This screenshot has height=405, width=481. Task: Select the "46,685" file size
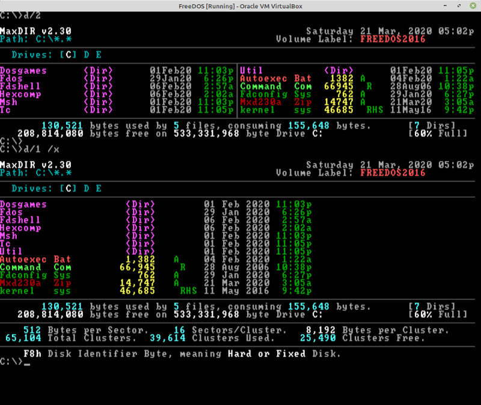click(x=137, y=291)
